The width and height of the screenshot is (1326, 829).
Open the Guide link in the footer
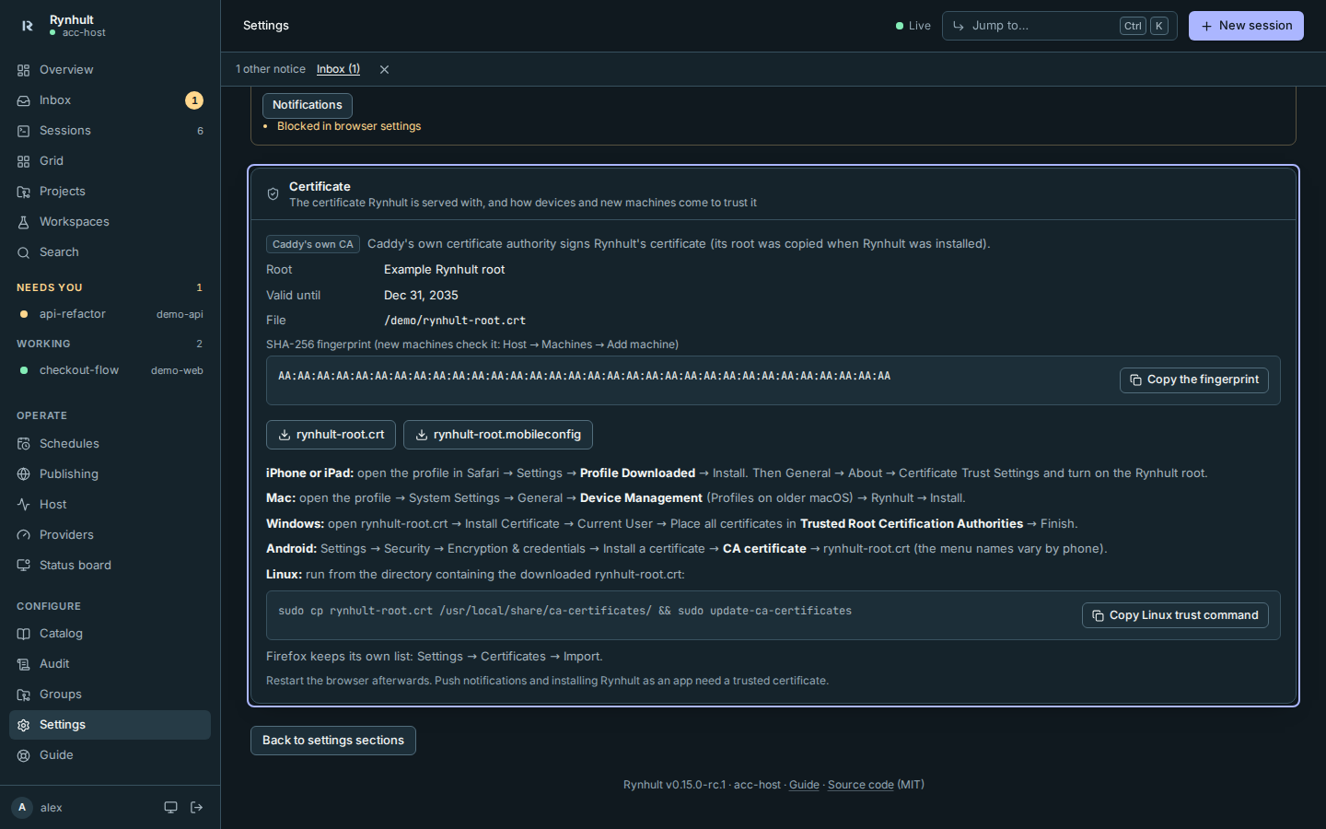pyautogui.click(x=804, y=785)
